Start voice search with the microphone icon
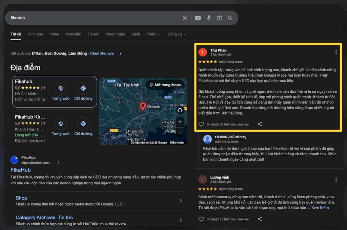The width and height of the screenshot is (347, 230). tap(209, 18)
